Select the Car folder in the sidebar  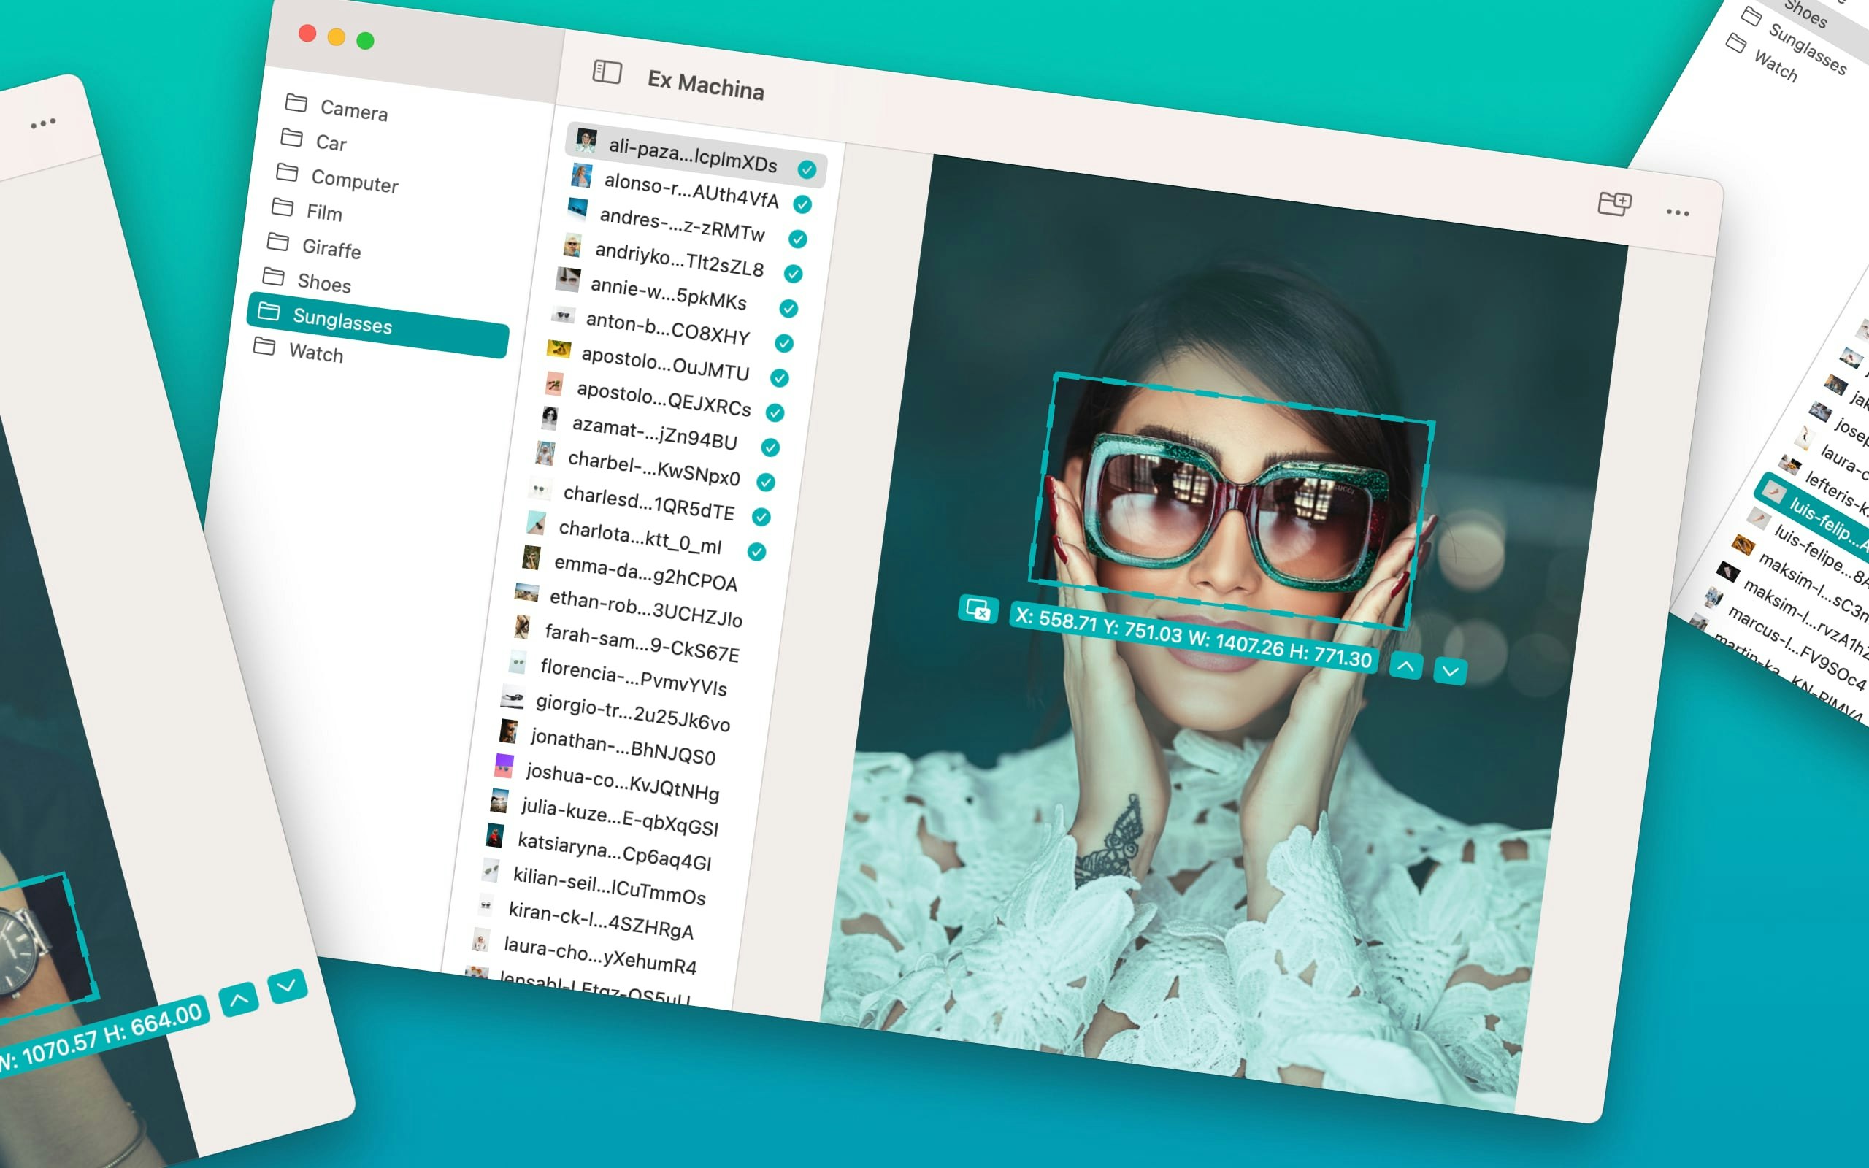click(313, 141)
